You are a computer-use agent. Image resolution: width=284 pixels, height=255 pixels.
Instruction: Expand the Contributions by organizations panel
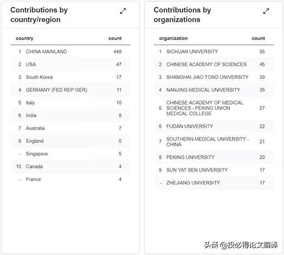point(266,11)
